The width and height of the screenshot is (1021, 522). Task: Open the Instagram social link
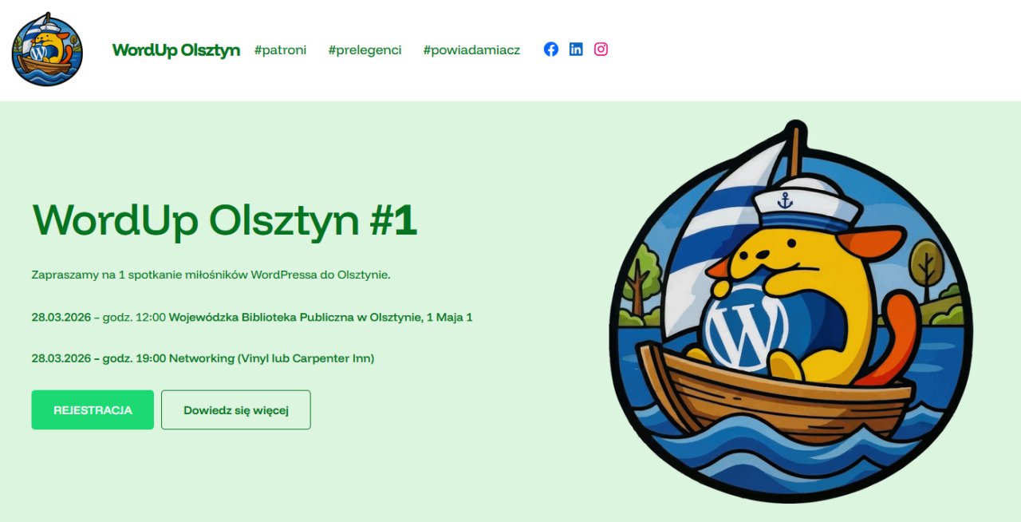601,49
